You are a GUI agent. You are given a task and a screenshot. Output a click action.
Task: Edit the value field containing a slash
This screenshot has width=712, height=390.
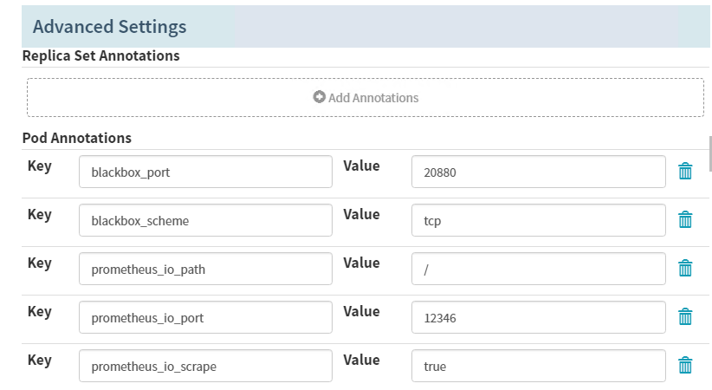[x=538, y=269]
